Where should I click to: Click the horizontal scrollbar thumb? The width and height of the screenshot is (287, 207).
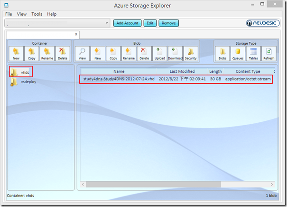[153, 184]
